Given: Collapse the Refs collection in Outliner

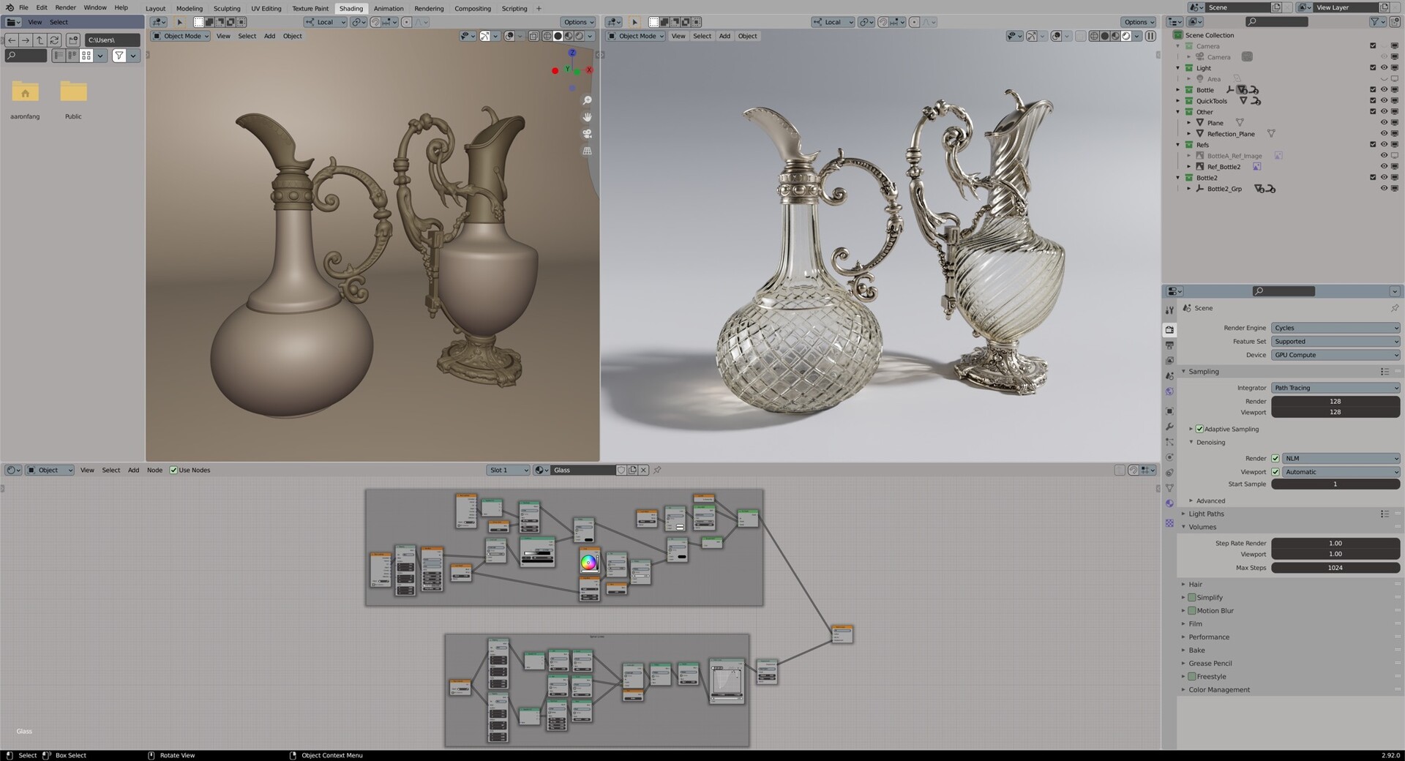Looking at the screenshot, I should 1178,145.
